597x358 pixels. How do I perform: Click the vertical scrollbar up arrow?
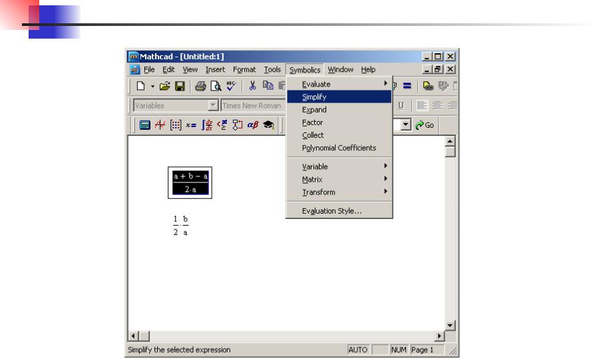tap(450, 141)
